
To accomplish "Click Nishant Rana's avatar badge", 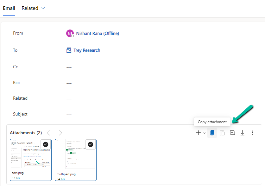I will pyautogui.click(x=70, y=33).
